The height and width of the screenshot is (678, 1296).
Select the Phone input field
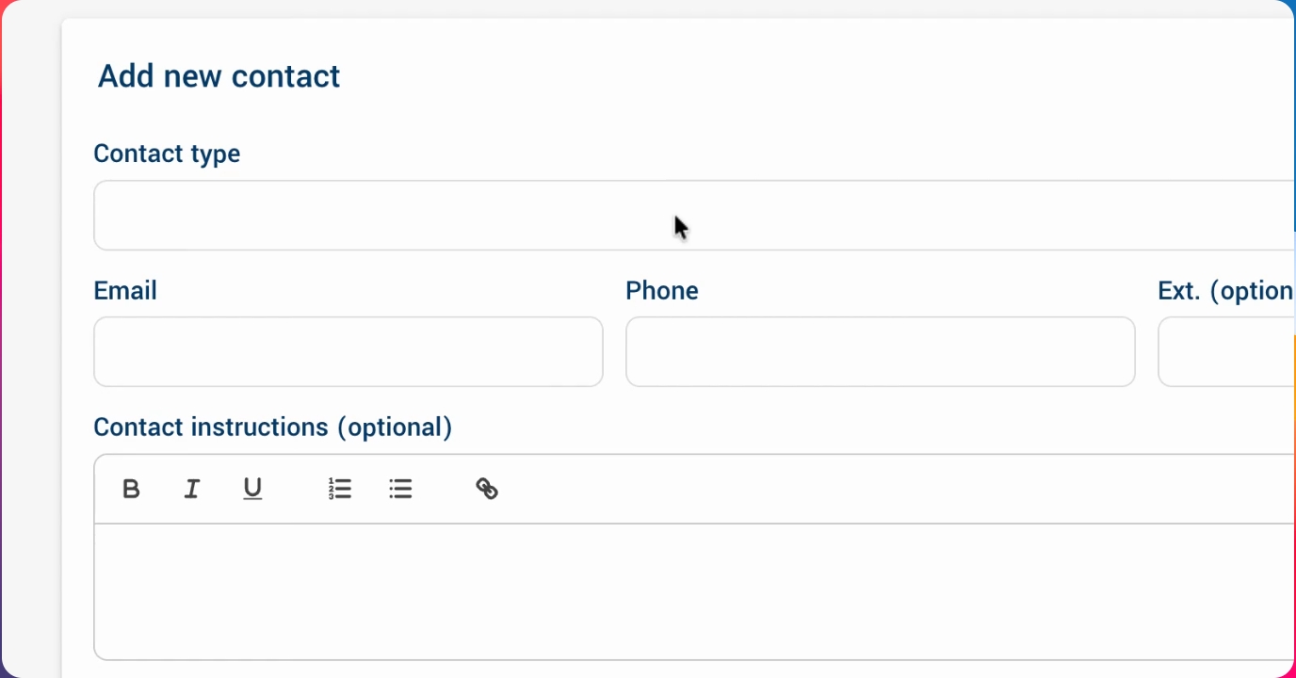[x=881, y=351]
